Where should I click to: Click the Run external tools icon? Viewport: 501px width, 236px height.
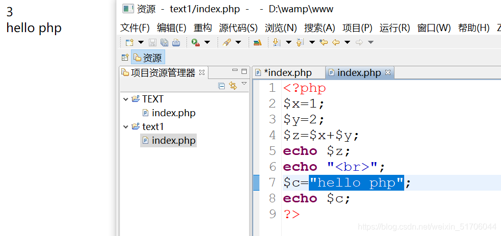196,42
